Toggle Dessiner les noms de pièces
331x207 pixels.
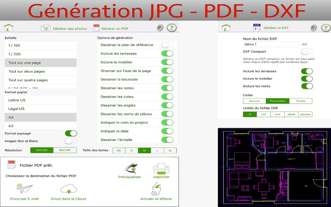click(x=167, y=114)
